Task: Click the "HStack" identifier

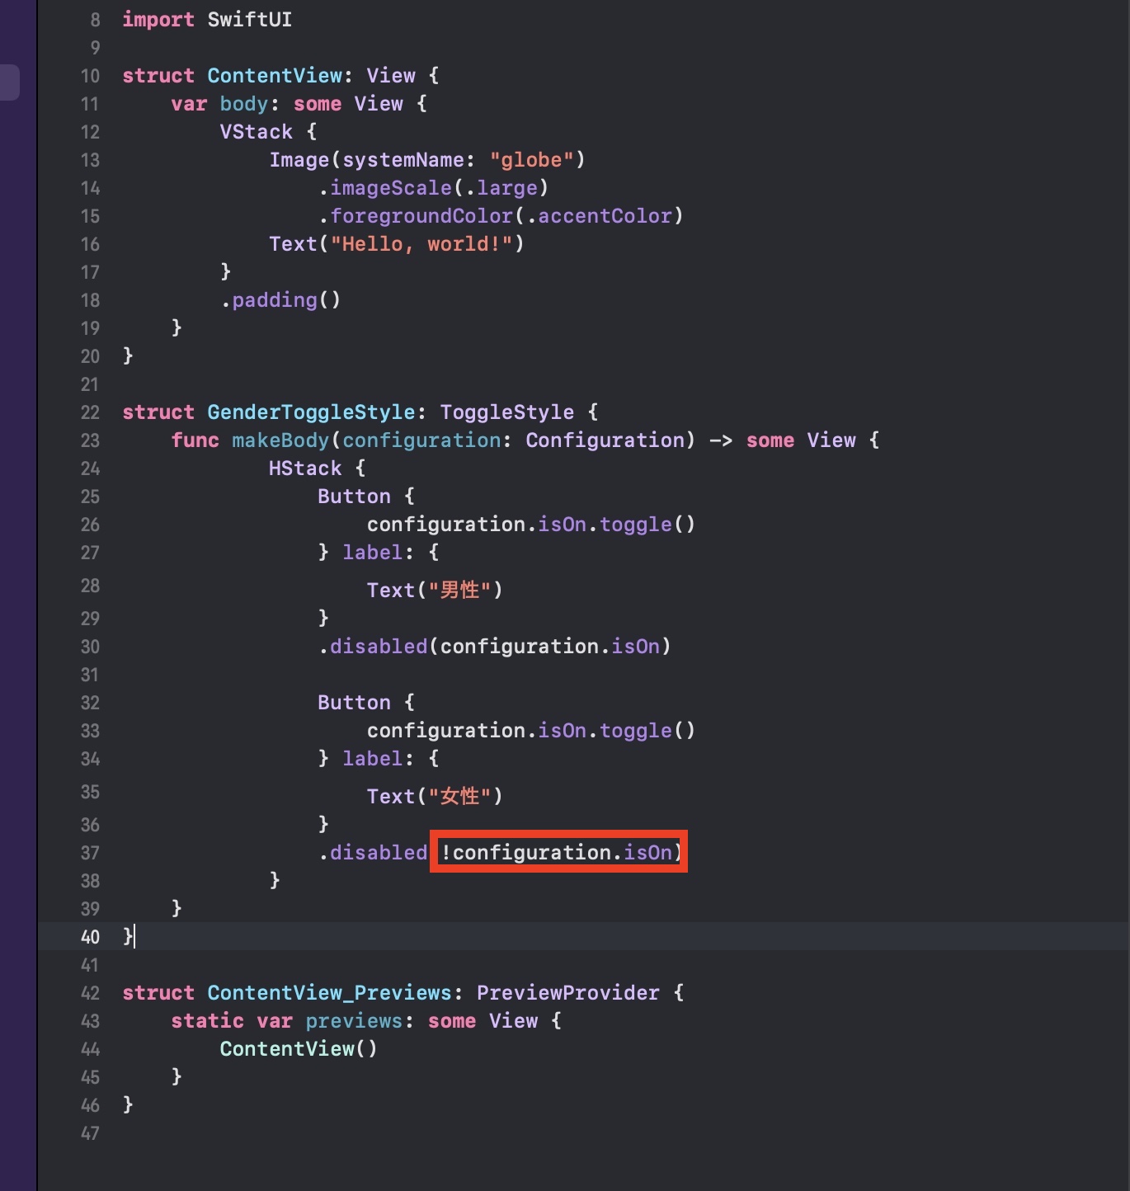Action: tap(305, 468)
